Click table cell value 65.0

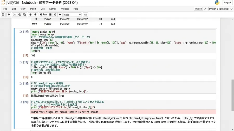[113, 19]
